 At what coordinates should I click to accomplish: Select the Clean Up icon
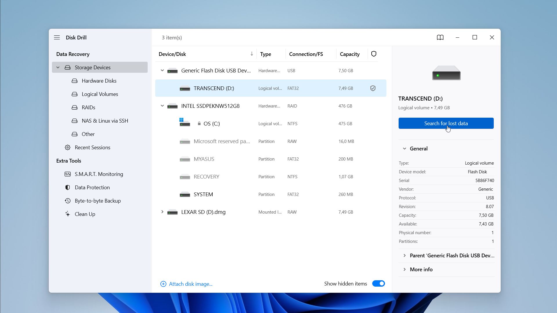(x=68, y=214)
